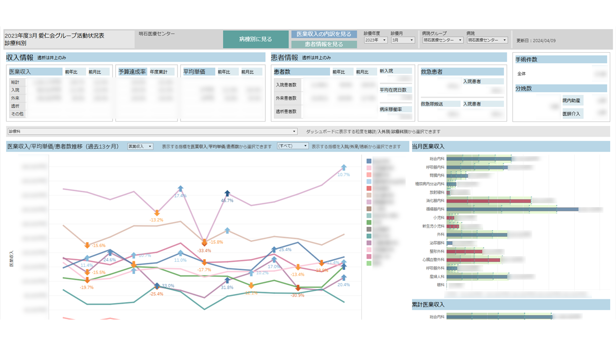Image resolution: width=616 pixels, height=346 pixels.
Task: Click the その他 row label
Action: click(17, 114)
